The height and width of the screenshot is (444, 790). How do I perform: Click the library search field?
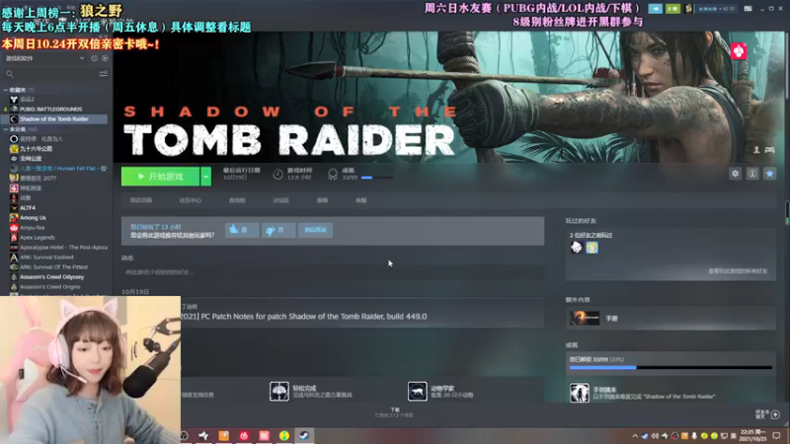[50, 74]
